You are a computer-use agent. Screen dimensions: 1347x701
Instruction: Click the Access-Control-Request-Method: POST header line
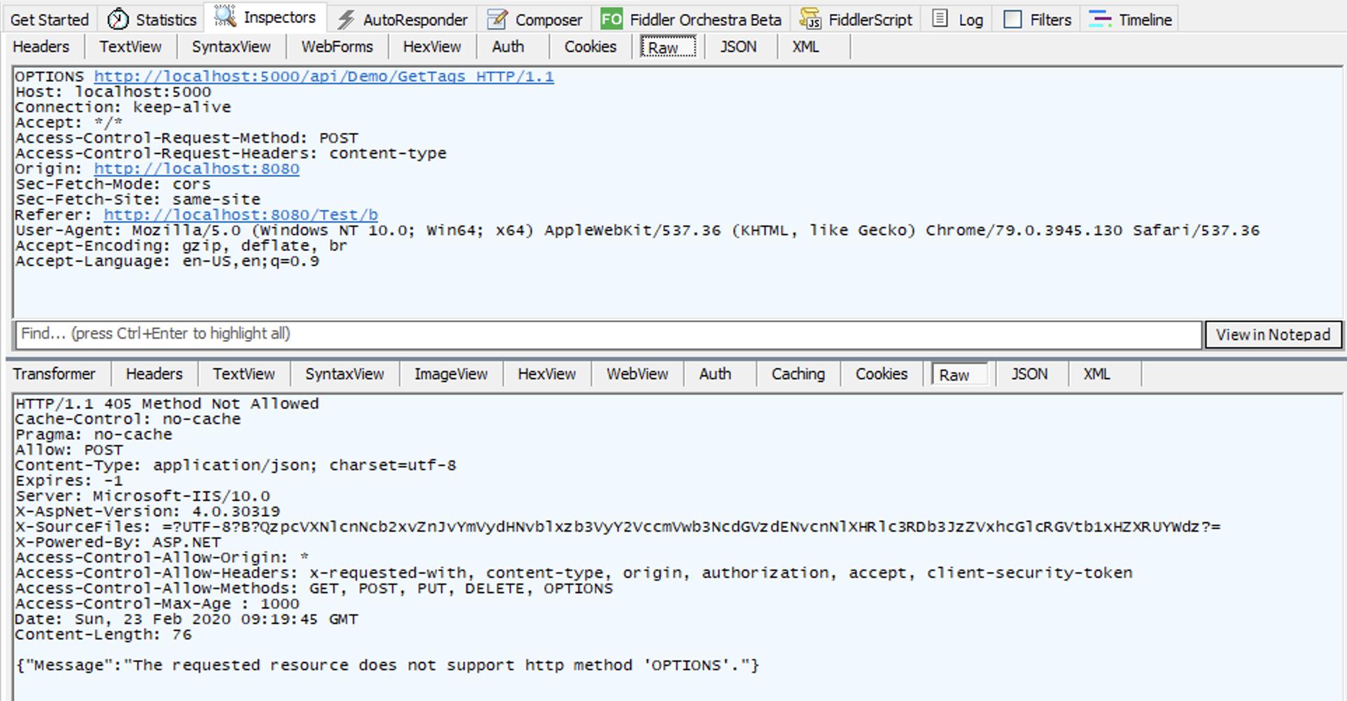tap(187, 139)
